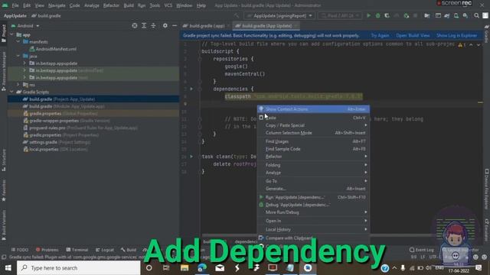Open the AppUpdate signingReport run configuration dropdown
490x275 pixels.
(279, 15)
